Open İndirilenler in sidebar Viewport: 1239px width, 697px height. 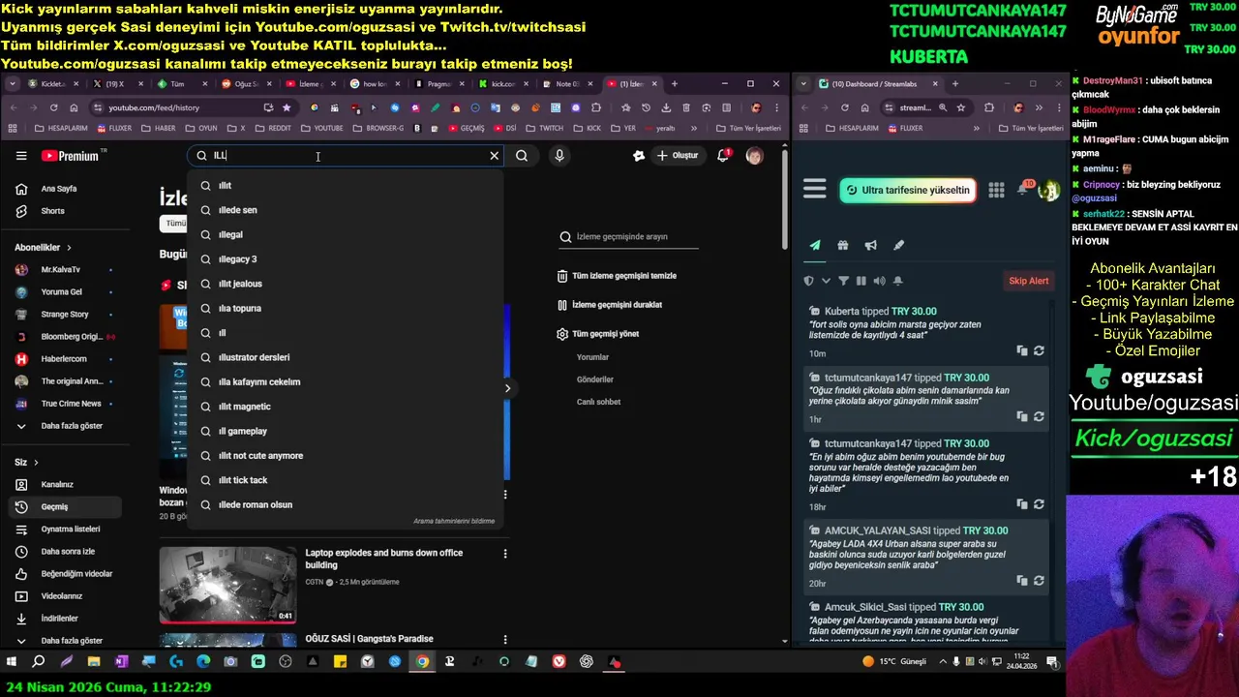[x=63, y=619]
